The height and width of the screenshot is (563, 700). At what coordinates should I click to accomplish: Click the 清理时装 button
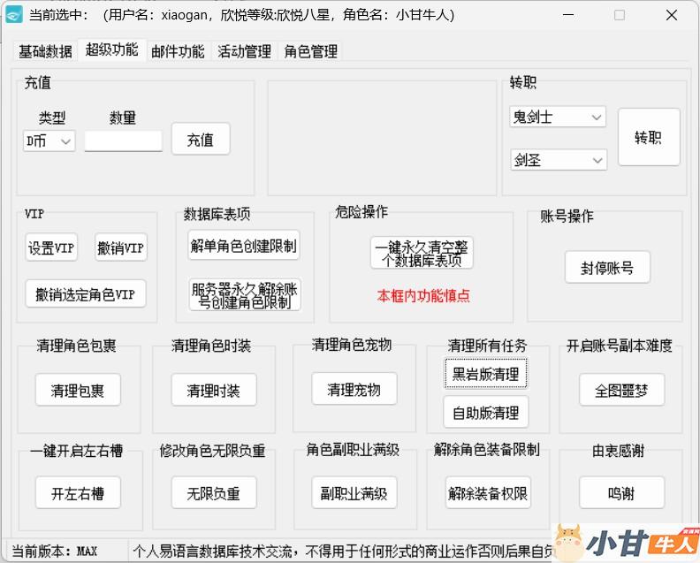(213, 390)
